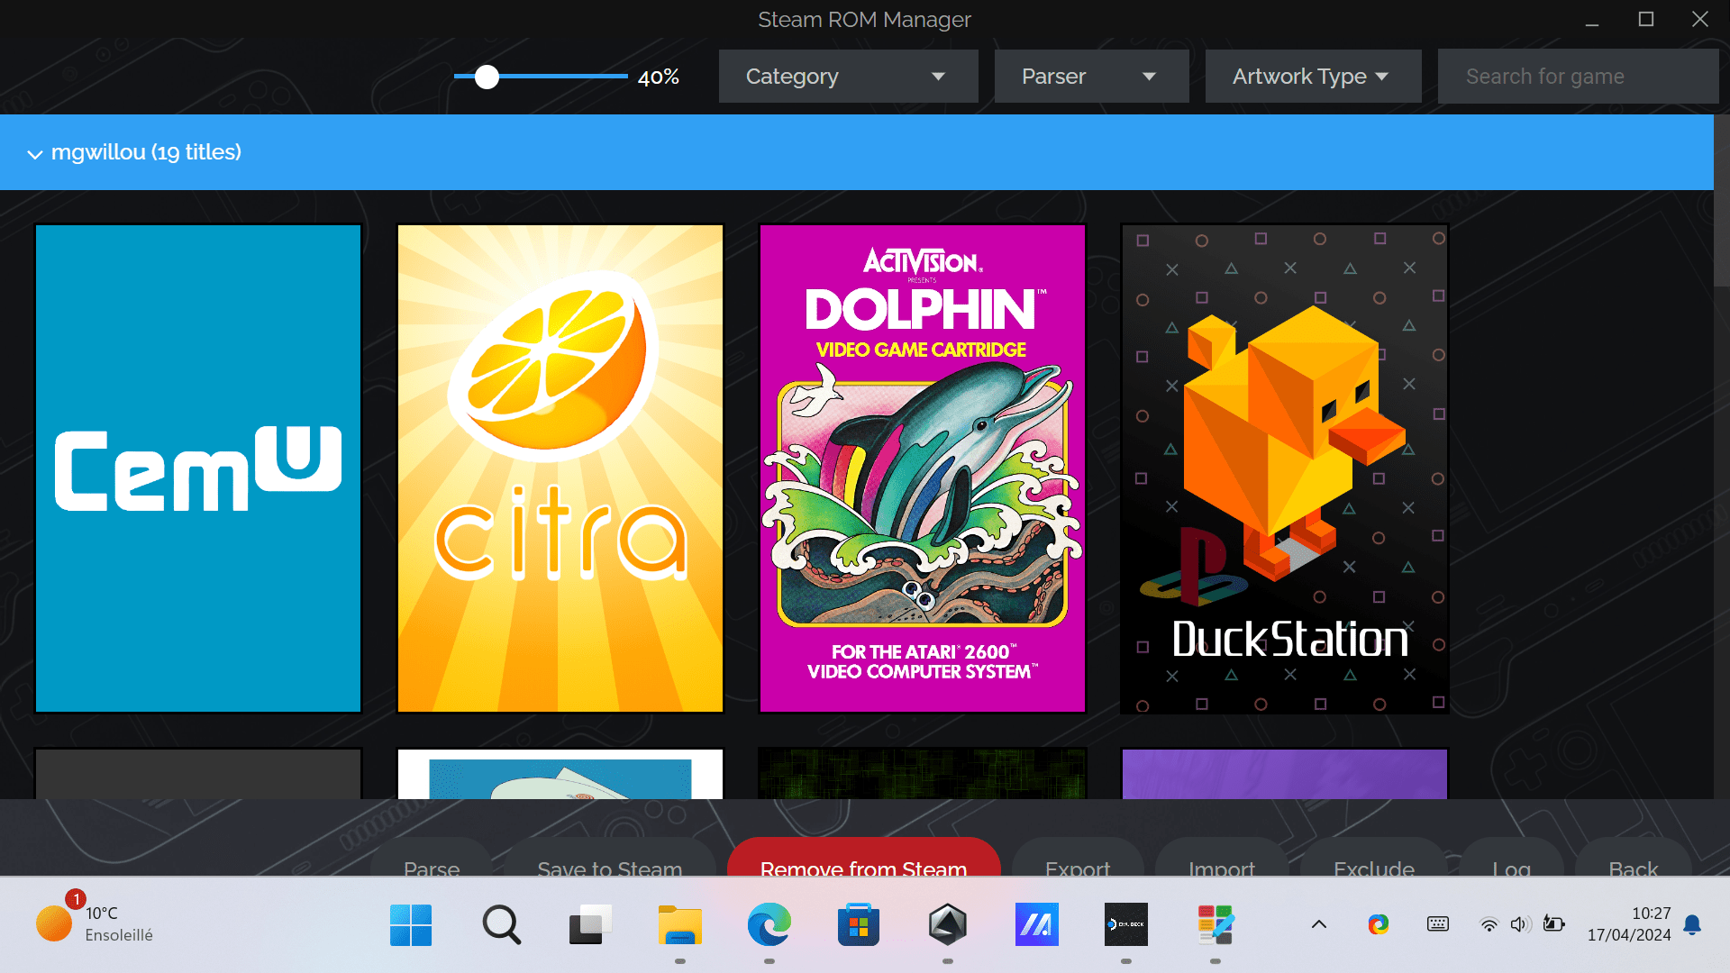Screen dimensions: 1730x973
Task: Select the Dolphin artwork thumbnail
Action: pyautogui.click(x=923, y=468)
